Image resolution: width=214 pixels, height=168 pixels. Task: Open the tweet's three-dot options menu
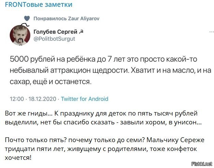click(x=212, y=32)
